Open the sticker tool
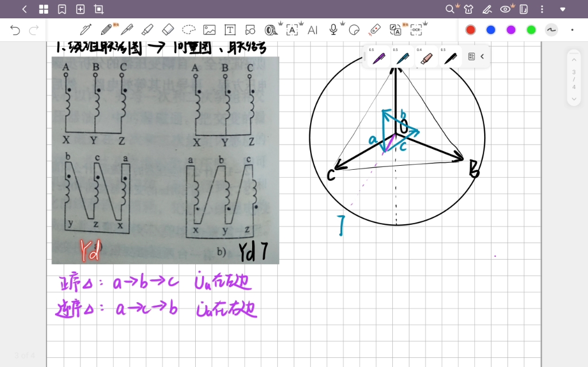Viewport: 588px width, 367px height. click(354, 30)
